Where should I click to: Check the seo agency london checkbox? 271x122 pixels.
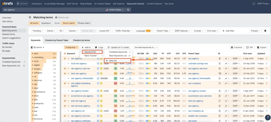(x=65, y=91)
